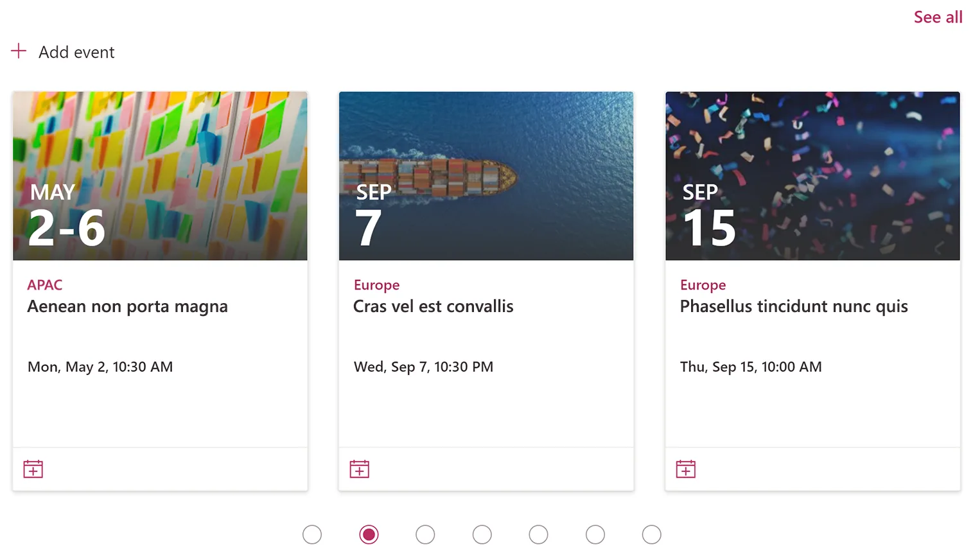
Task: Open the See all events link
Action: 938,17
